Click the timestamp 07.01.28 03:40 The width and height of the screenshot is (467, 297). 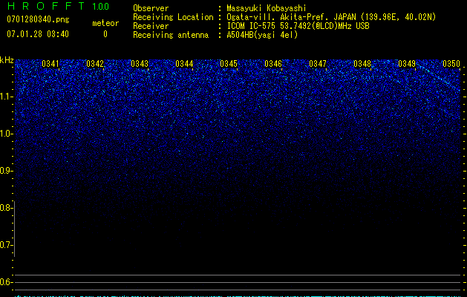tap(38, 34)
